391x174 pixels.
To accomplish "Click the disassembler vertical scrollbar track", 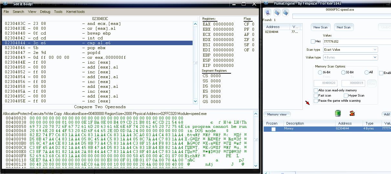I will pos(195,81).
